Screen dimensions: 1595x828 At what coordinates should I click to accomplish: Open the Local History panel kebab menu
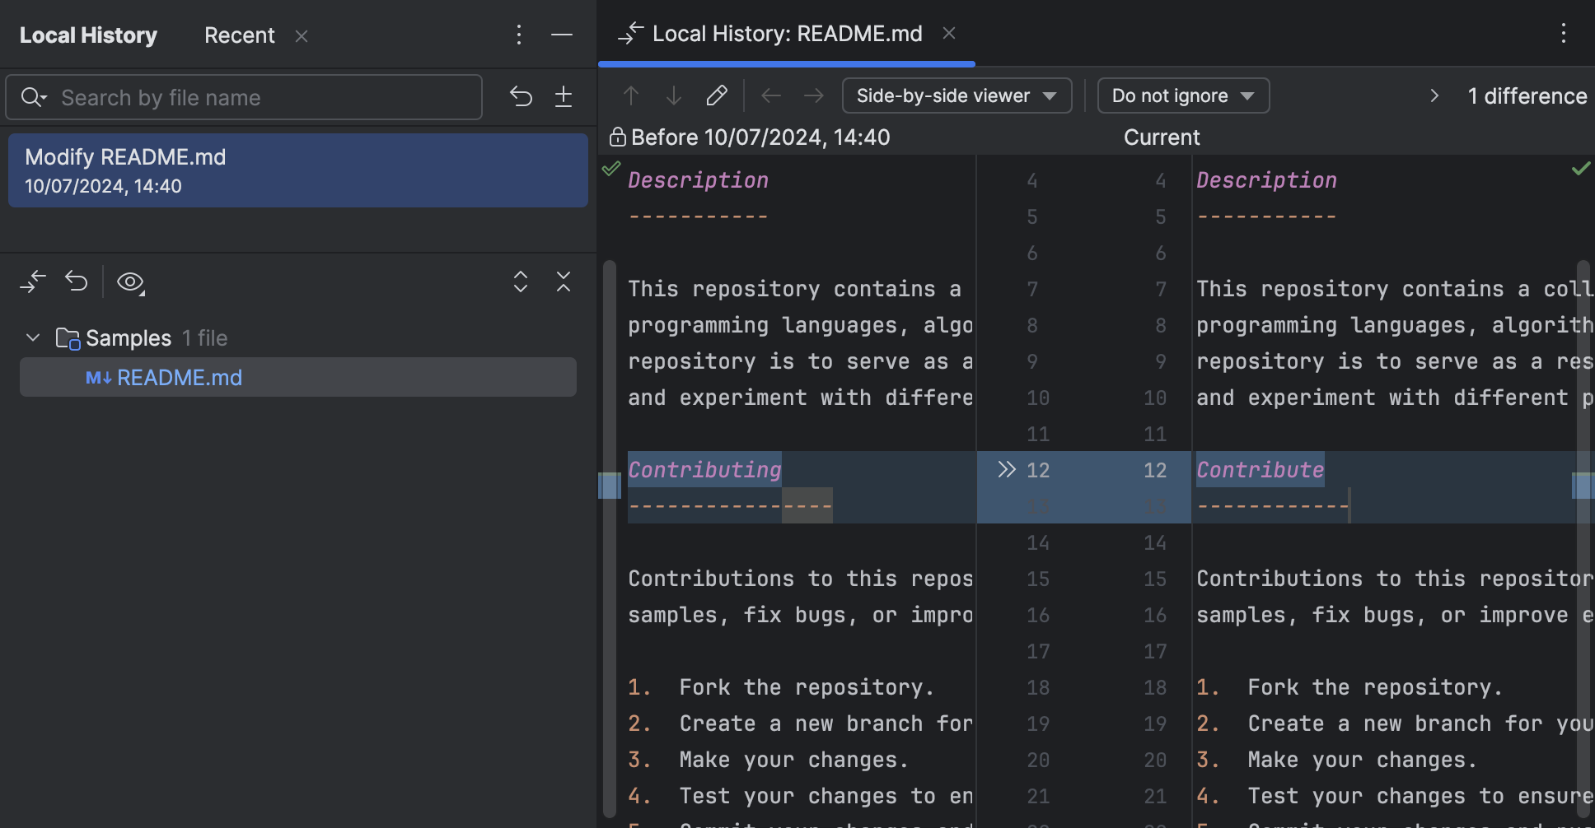(518, 35)
